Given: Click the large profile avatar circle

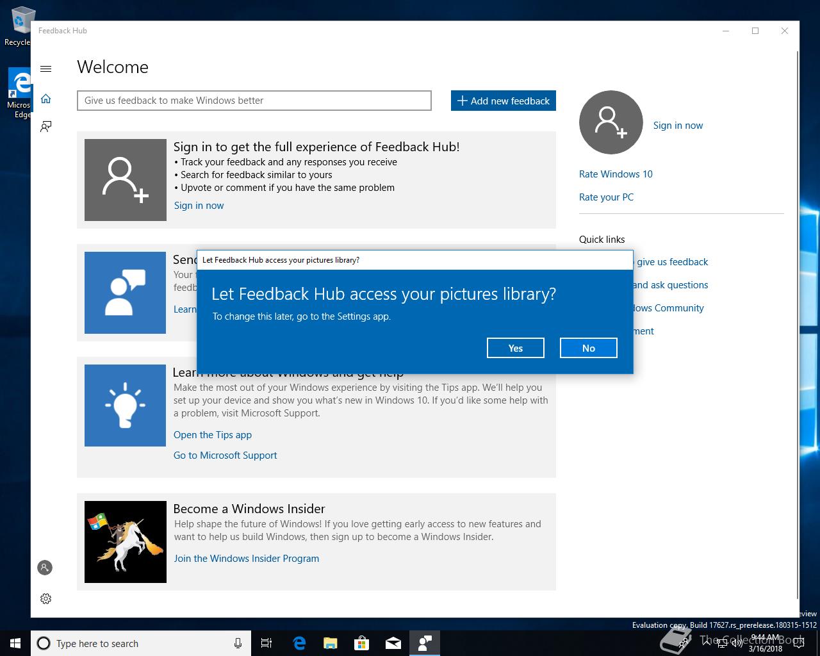Looking at the screenshot, I should click(x=611, y=122).
